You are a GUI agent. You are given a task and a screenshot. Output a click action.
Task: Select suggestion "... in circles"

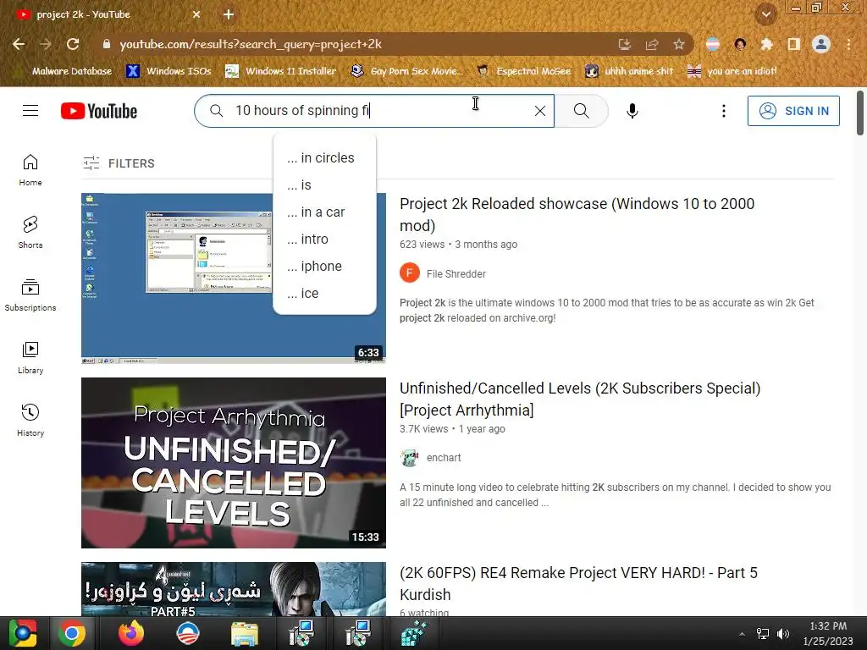click(324, 158)
